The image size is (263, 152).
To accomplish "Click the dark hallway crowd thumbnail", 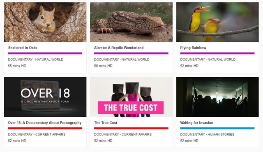I will click(x=217, y=97).
